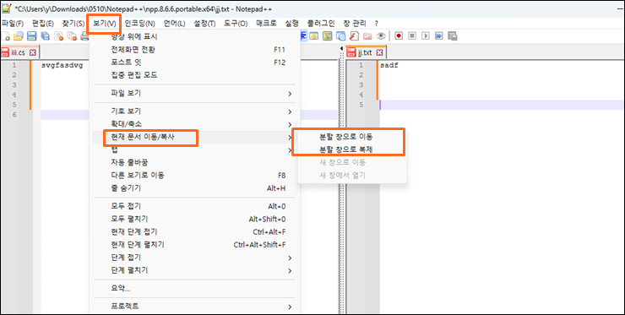Click the Stop recording macro icon

(412, 36)
